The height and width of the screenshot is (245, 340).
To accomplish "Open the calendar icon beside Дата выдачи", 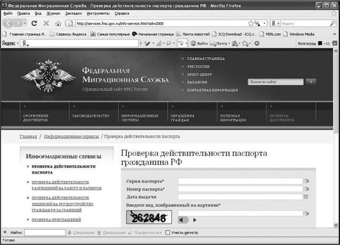I will [x=306, y=196].
